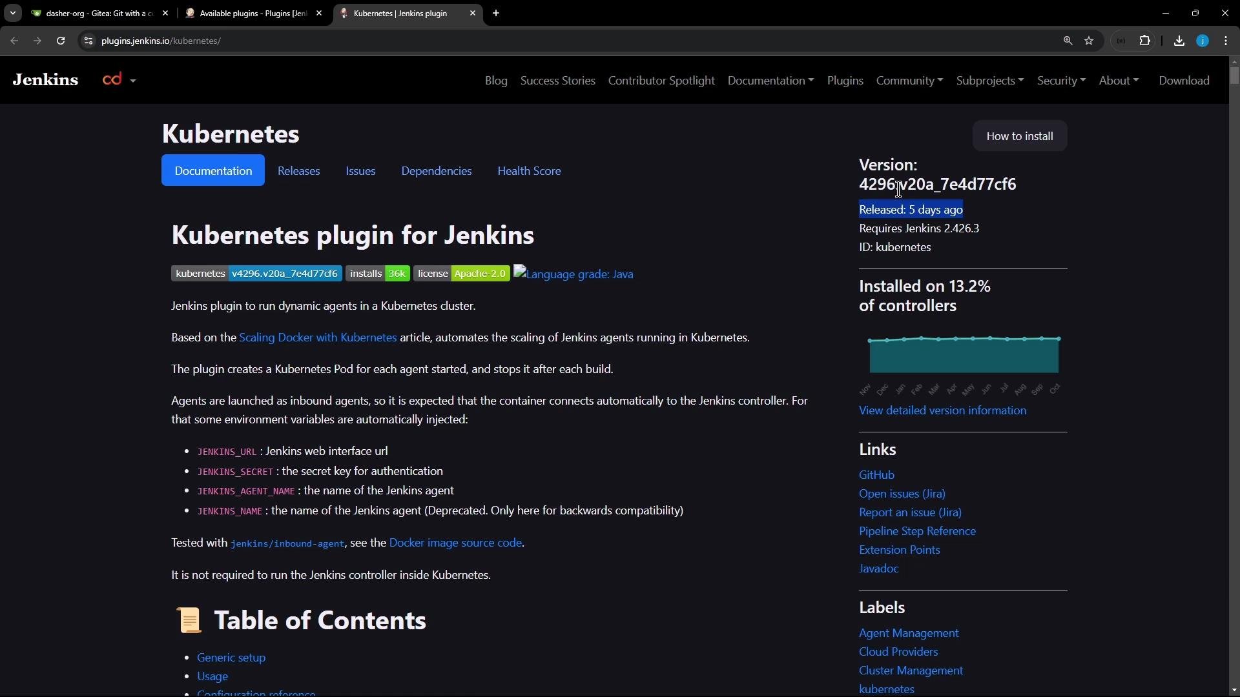Open the GitHub link

pos(876,475)
